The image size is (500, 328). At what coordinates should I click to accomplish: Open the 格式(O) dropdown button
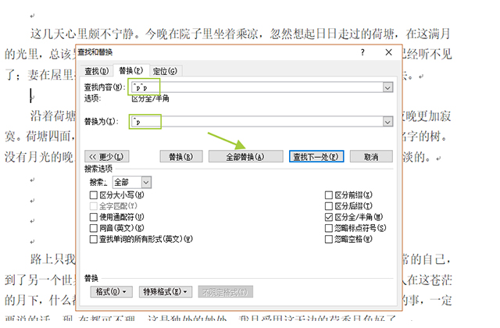point(111,291)
